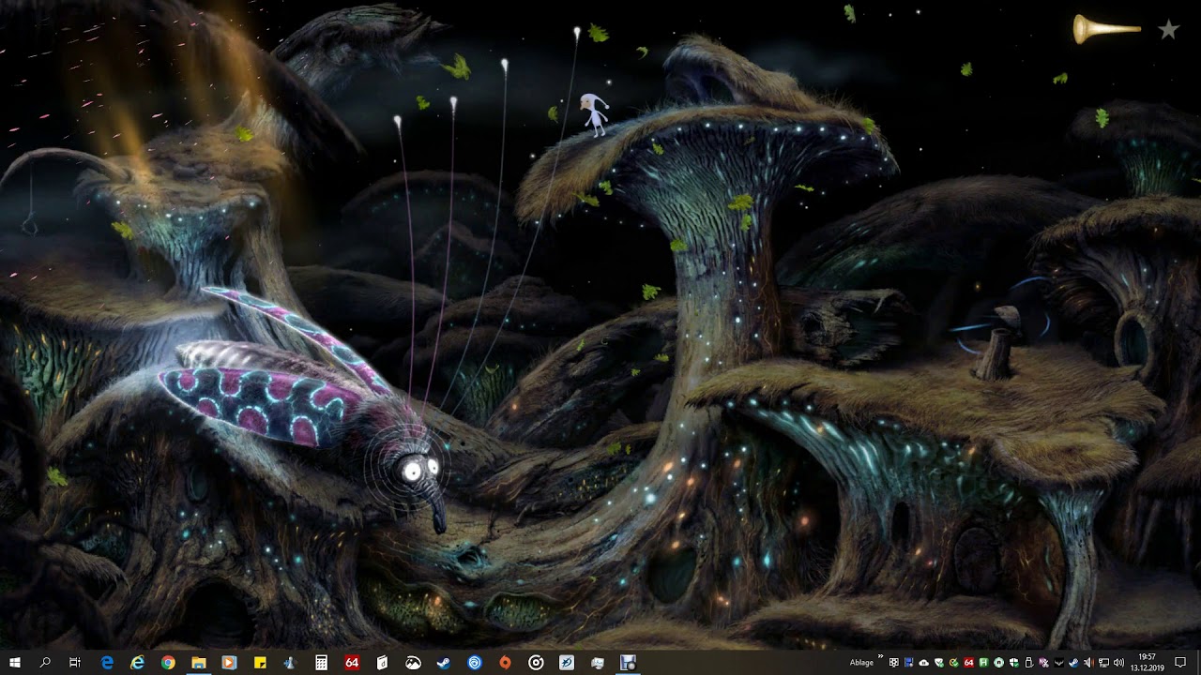The width and height of the screenshot is (1201, 675).
Task: Click the green H tray icon
Action: [983, 663]
